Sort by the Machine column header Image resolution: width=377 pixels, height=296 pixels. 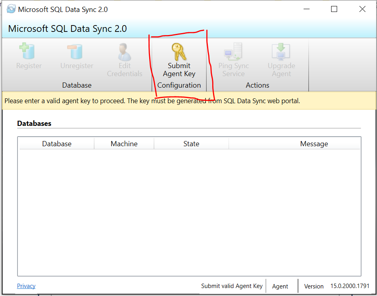[124, 143]
